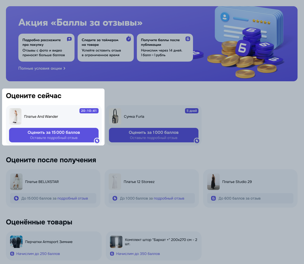This screenshot has height=264, width=304.
Task: Click Начислим до 250 баллов link
Action: pos(38,254)
